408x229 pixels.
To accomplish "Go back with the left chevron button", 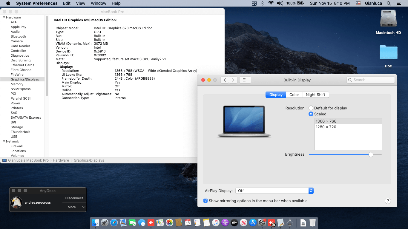I will [225, 80].
